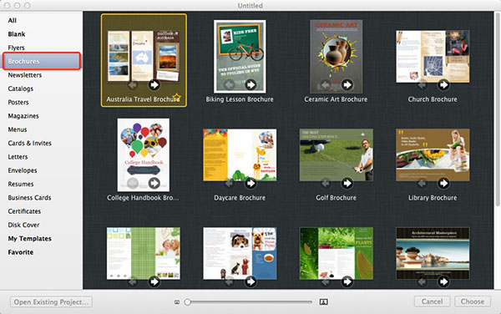Open the Cards & Invites category
This screenshot has width=501, height=314.
point(30,144)
